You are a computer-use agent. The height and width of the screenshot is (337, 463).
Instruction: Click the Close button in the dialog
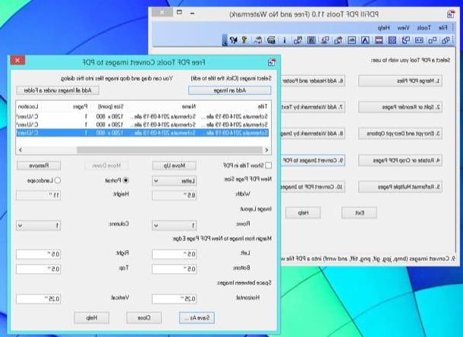point(144,318)
